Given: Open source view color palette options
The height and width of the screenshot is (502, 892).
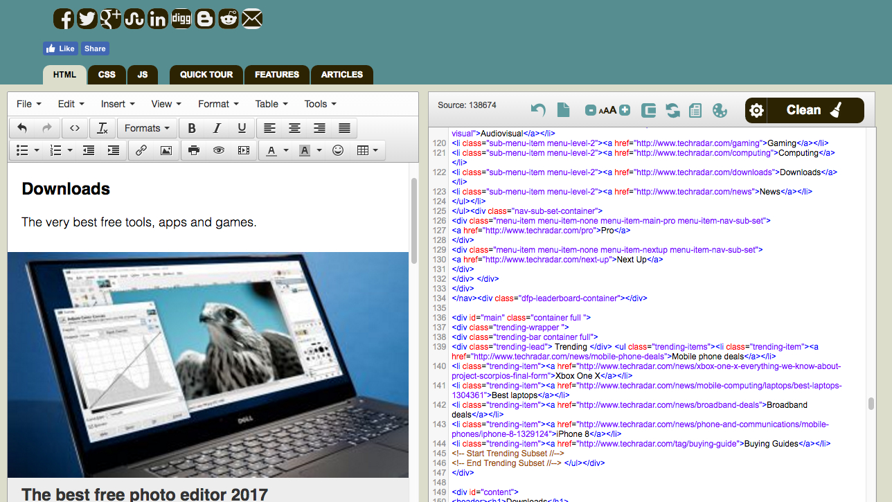Looking at the screenshot, I should [720, 110].
